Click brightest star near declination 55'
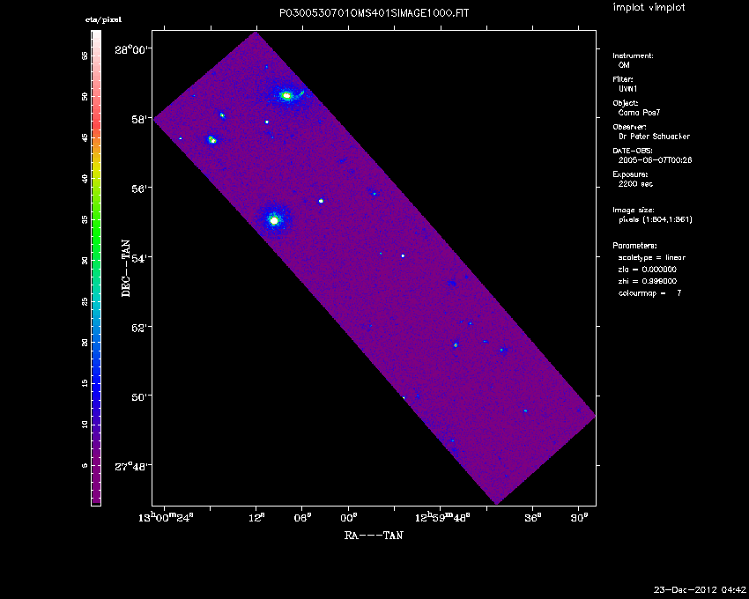749x599 pixels. (274, 220)
